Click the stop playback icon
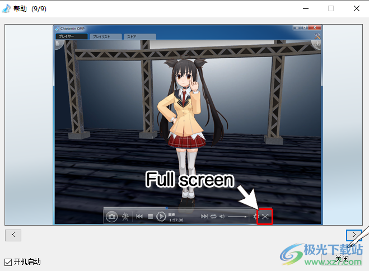The image size is (369, 271). point(151,217)
